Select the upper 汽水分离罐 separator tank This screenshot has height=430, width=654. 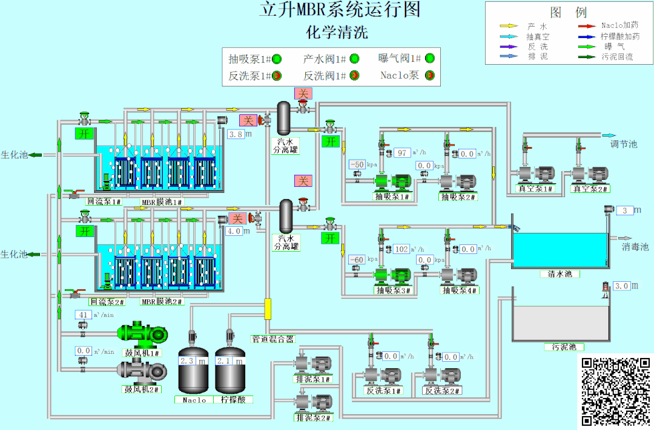[x=284, y=119]
